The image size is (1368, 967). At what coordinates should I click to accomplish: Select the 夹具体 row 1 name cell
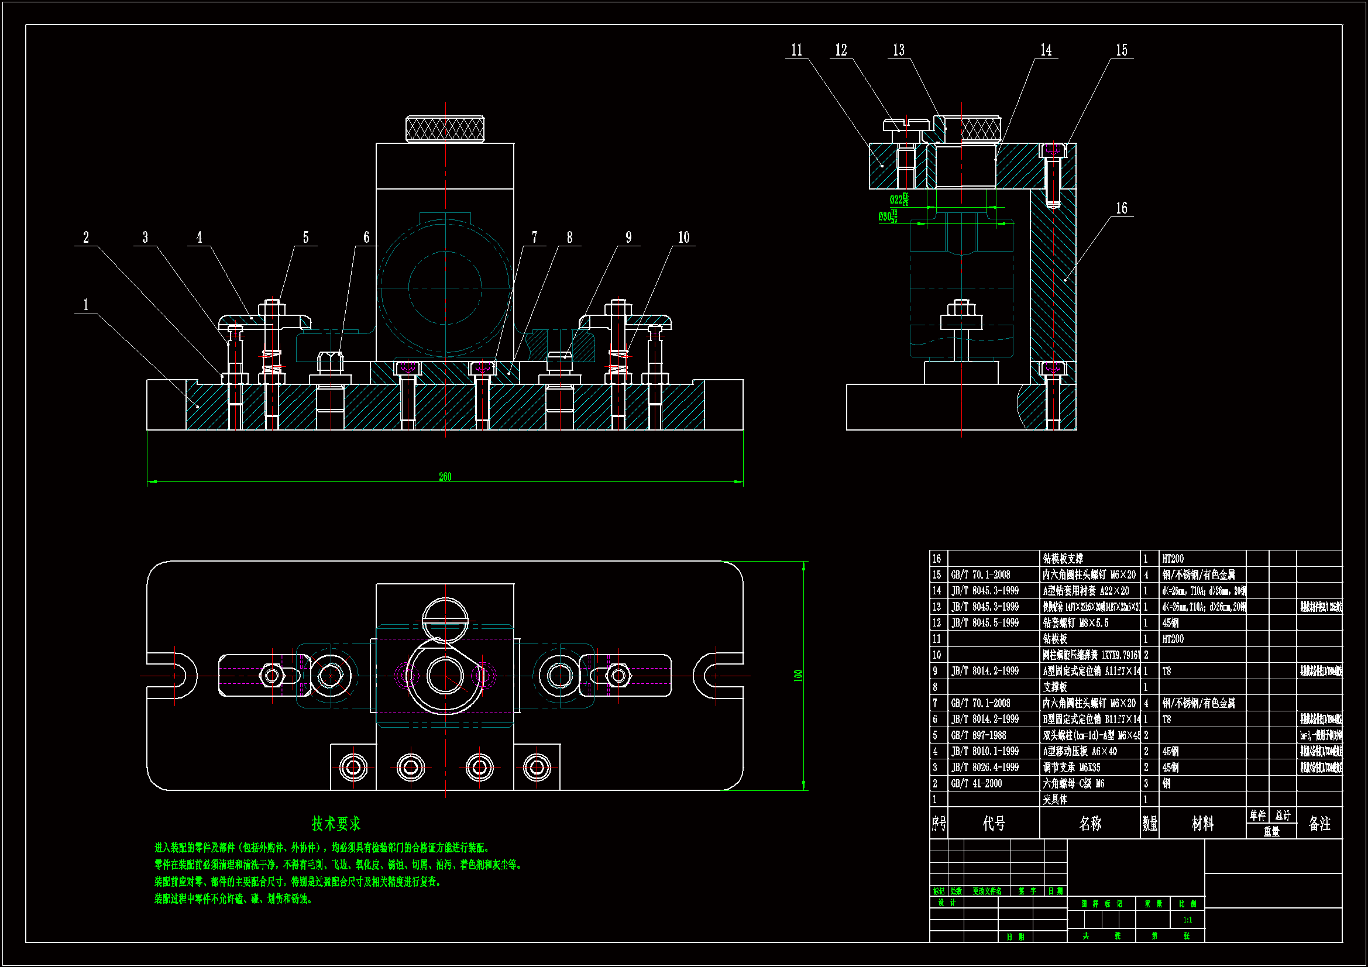point(1054,800)
